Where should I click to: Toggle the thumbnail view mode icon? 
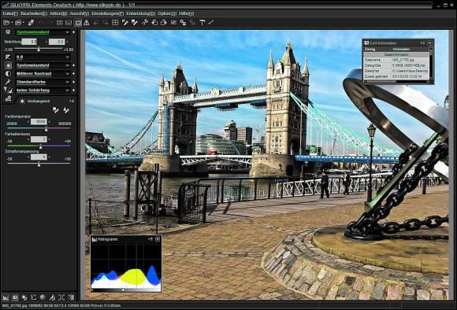click(x=60, y=22)
